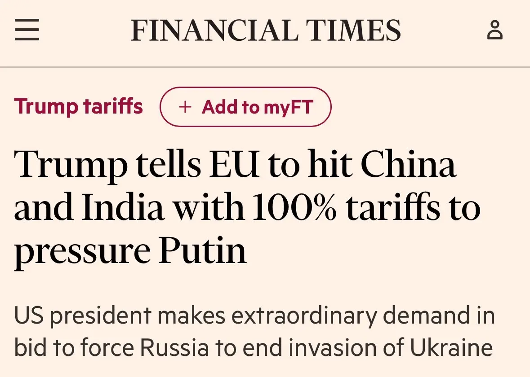Click the word 'China' in the headline
The height and width of the screenshot is (377, 530).
click(x=409, y=164)
